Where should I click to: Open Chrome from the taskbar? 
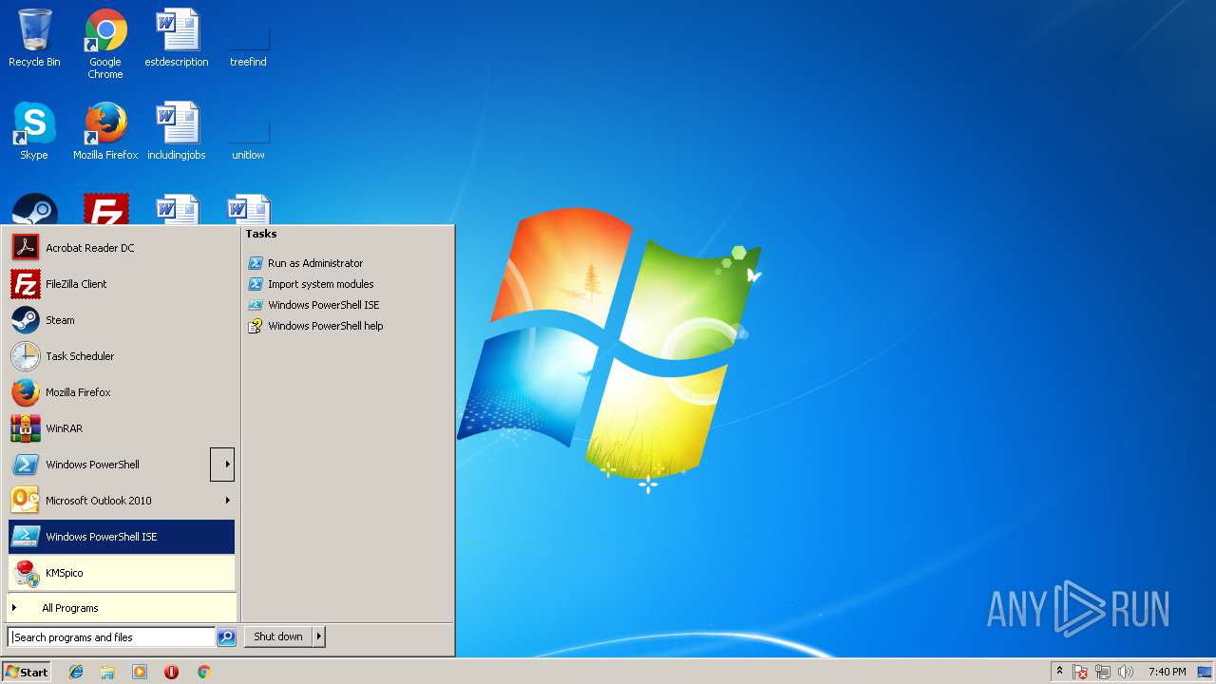tap(203, 672)
